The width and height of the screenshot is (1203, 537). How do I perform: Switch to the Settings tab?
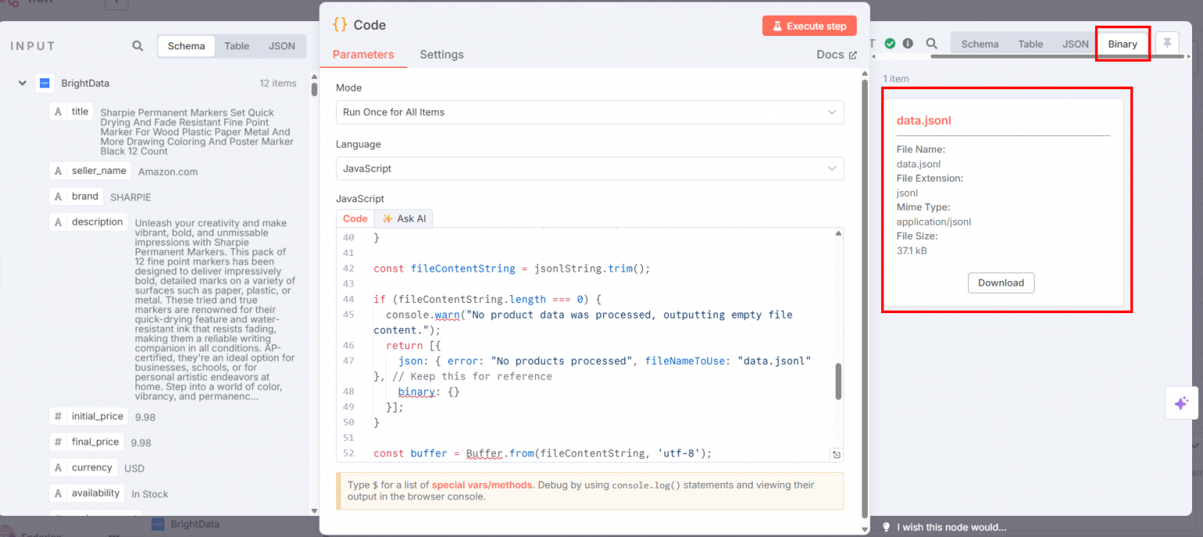[x=441, y=54]
